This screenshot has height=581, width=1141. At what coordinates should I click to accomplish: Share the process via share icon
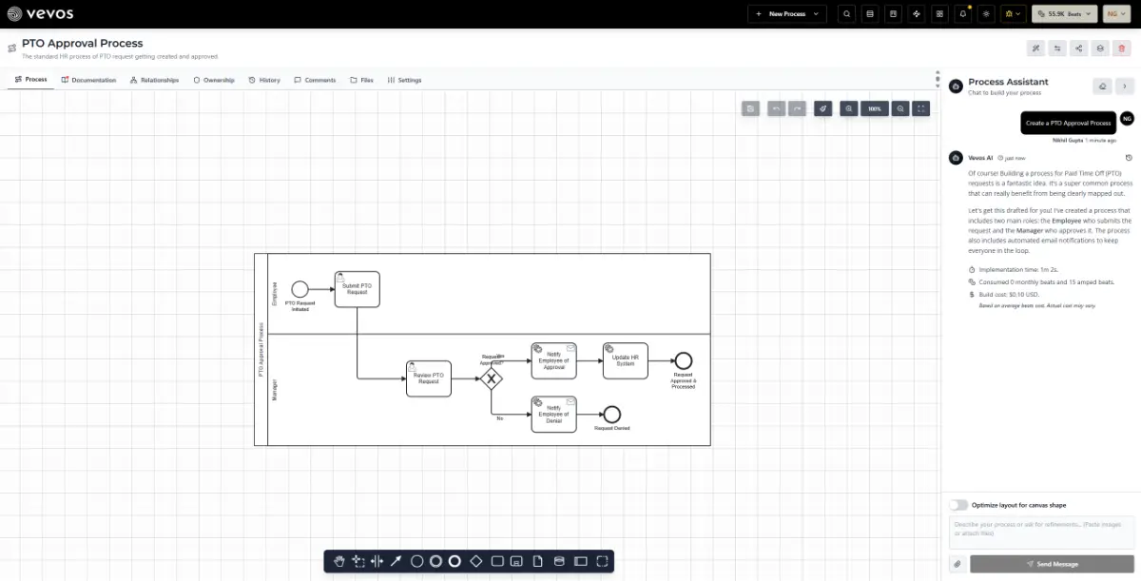click(1079, 48)
